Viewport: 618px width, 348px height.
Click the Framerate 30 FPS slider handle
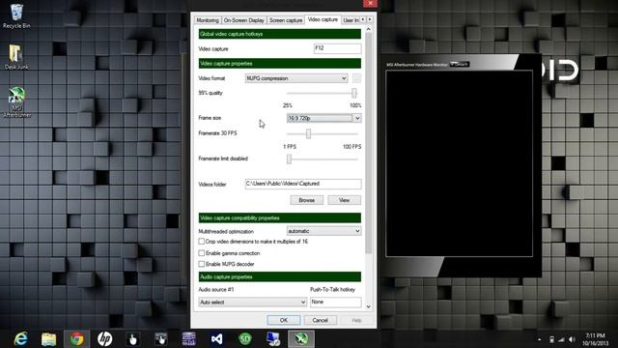point(308,133)
